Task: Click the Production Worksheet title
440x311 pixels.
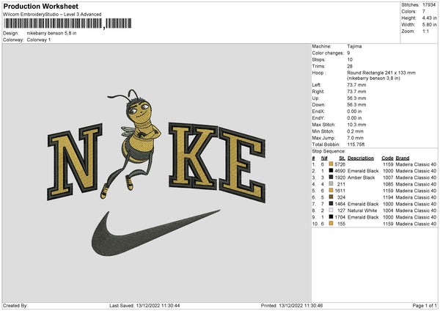Action: (40, 6)
